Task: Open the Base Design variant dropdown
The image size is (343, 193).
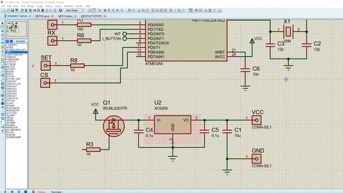Action: pyautogui.click(x=75, y=11)
